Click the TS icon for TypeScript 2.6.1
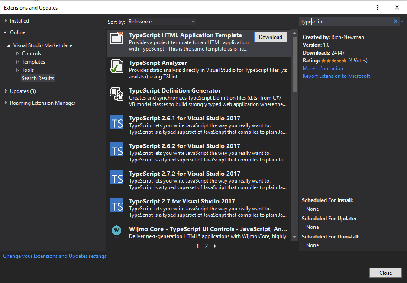 [x=117, y=122]
